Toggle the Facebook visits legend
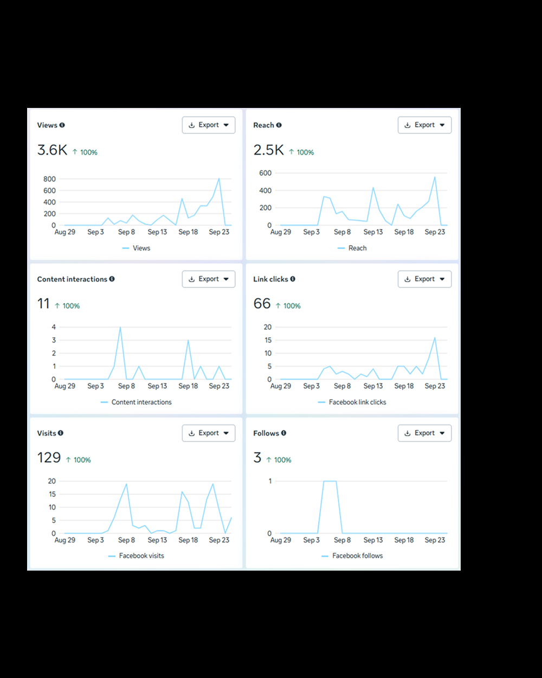The image size is (542, 678). click(136, 555)
